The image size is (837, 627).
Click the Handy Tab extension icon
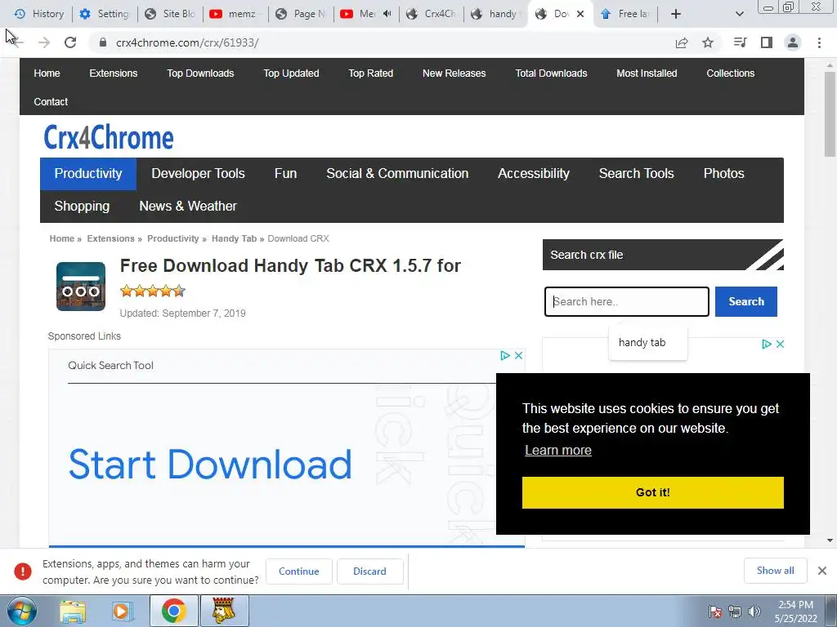(81, 287)
